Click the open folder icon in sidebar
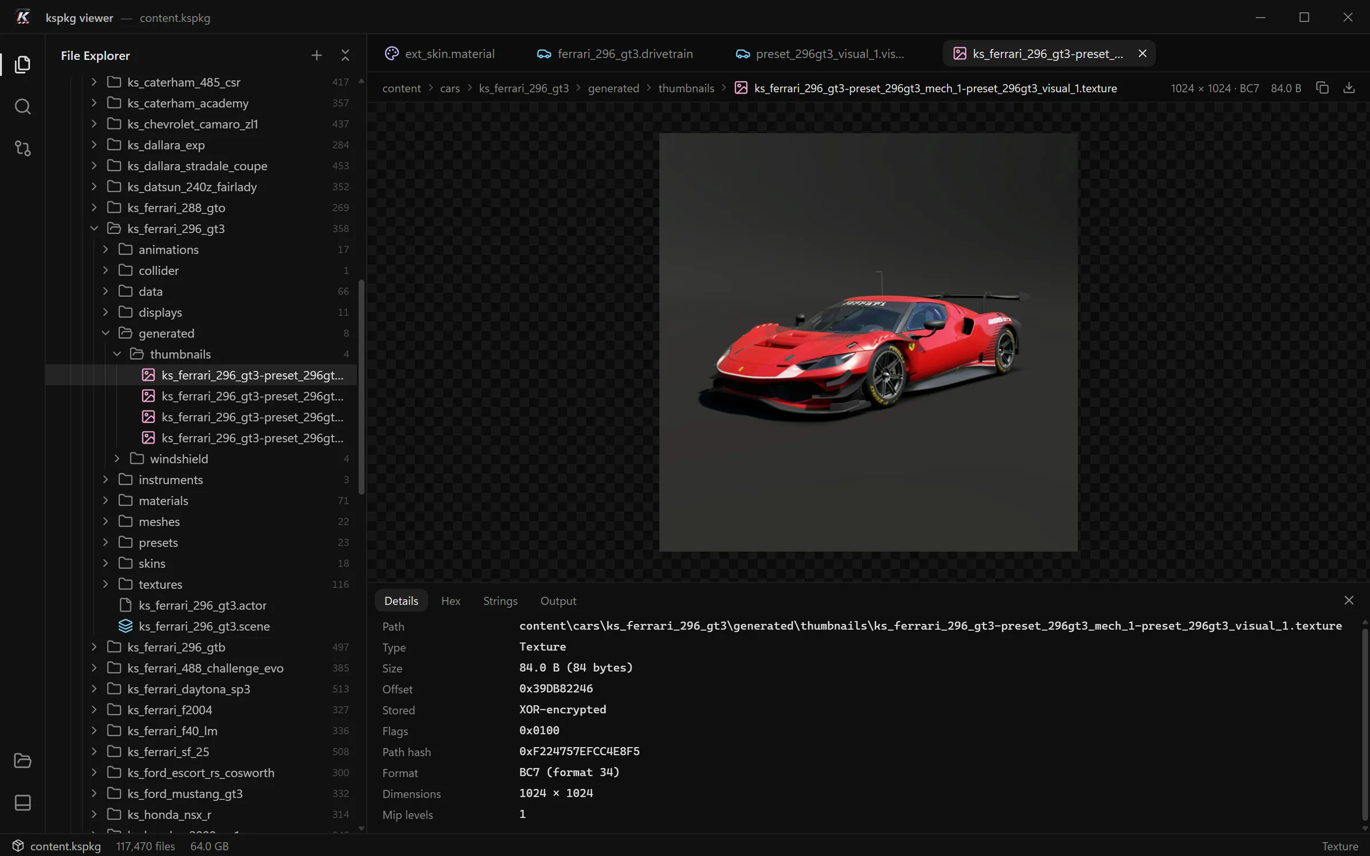 click(x=22, y=760)
